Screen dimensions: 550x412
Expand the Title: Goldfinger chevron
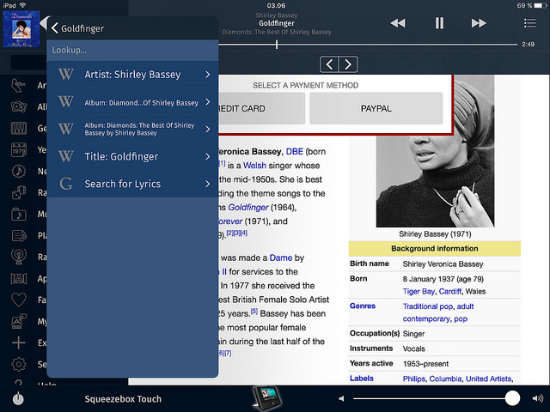coord(208,156)
